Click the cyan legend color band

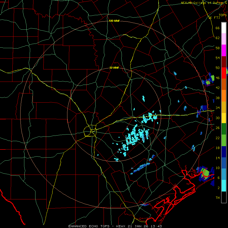[224, 186]
